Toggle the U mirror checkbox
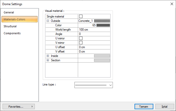 click(81, 38)
